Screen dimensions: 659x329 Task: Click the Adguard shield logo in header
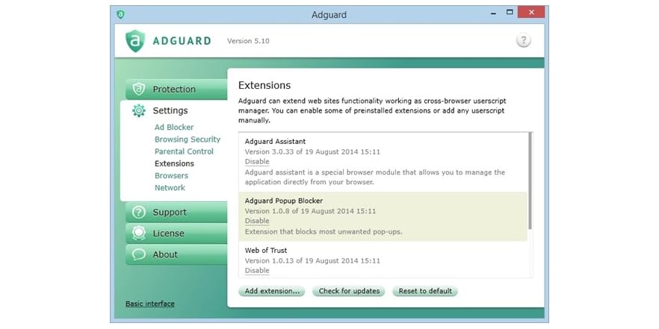pyautogui.click(x=135, y=41)
